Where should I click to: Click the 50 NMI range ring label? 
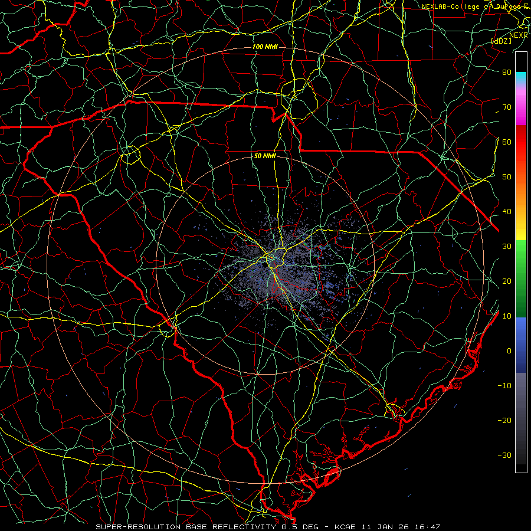(x=265, y=156)
